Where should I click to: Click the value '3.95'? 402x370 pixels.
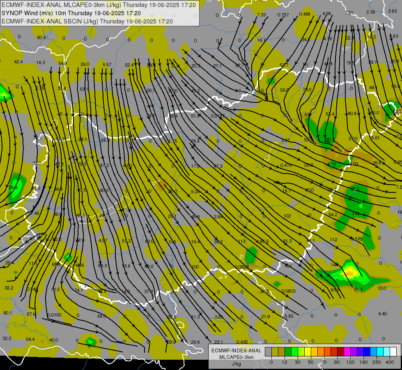(x=219, y=317)
